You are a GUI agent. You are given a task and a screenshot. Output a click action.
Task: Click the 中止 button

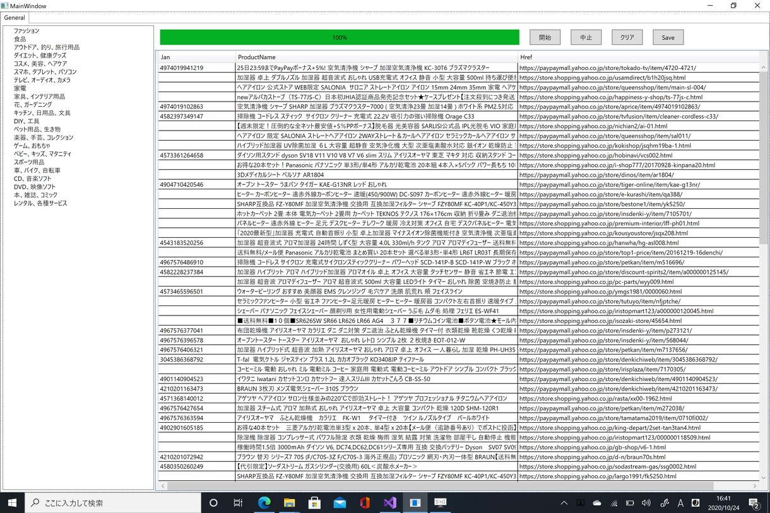click(586, 37)
